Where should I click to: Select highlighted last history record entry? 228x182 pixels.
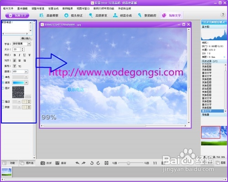212,111
